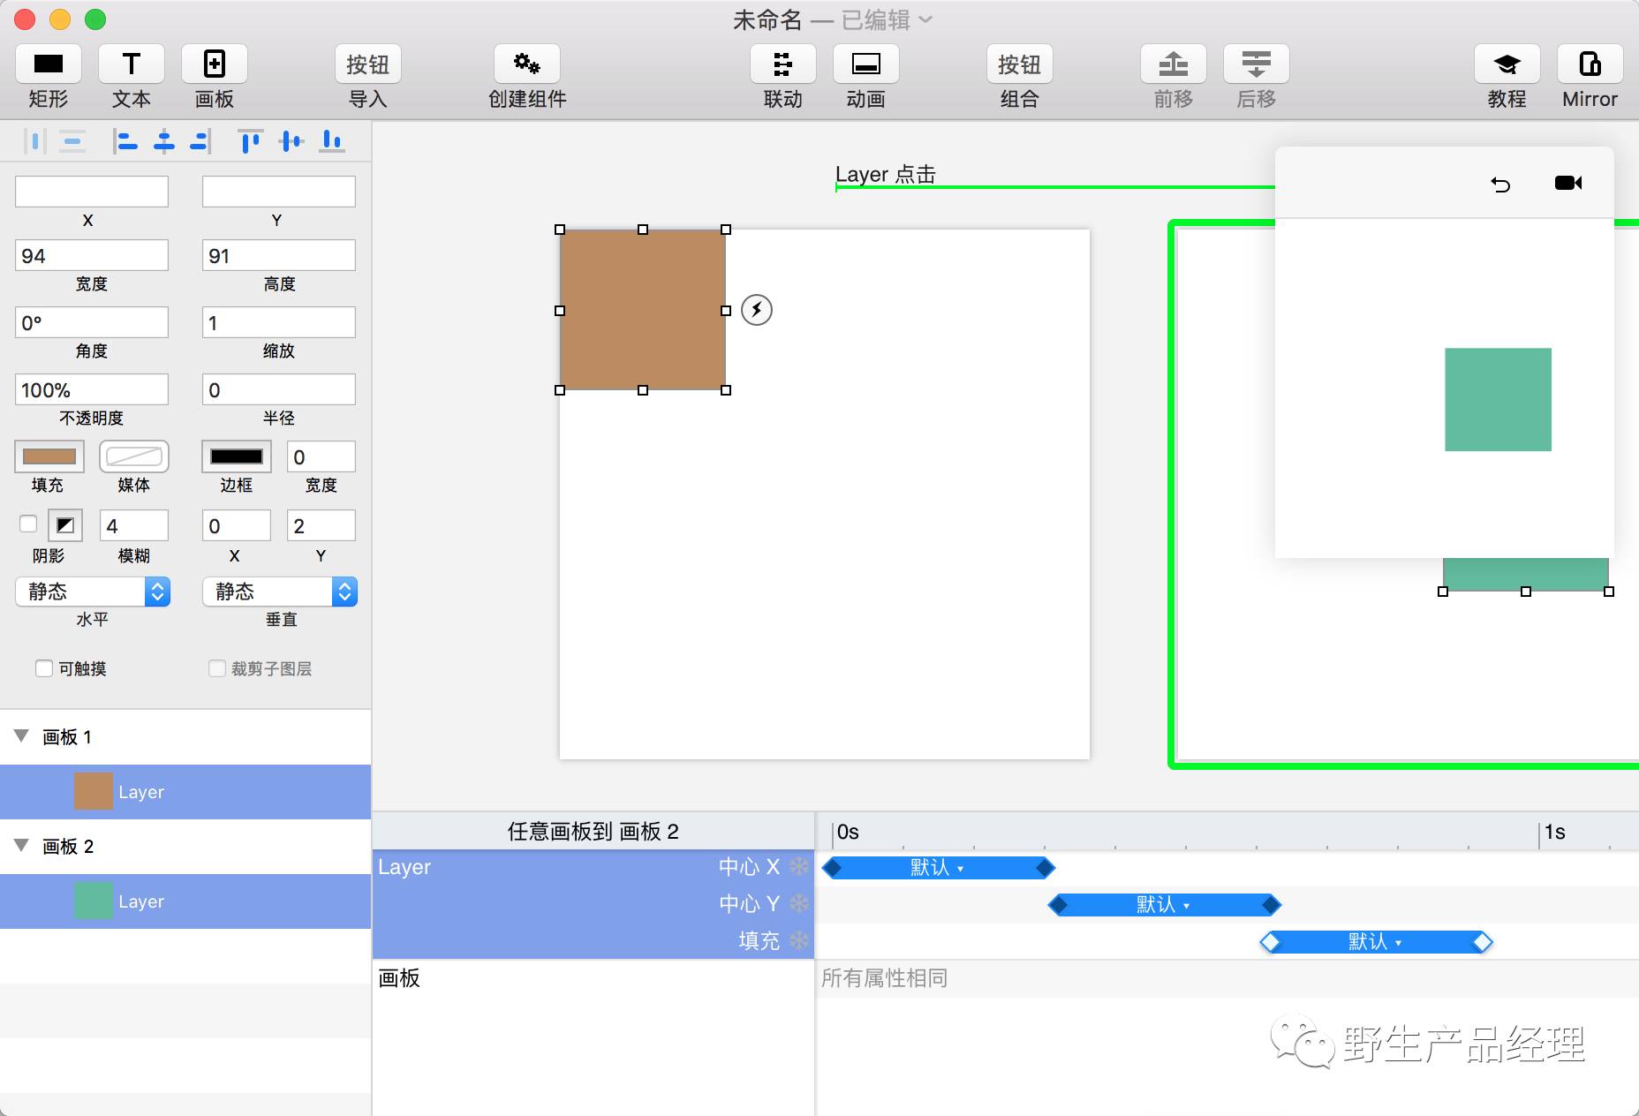Add a new 画板 artboard
This screenshot has width=1639, height=1116.
215,64
